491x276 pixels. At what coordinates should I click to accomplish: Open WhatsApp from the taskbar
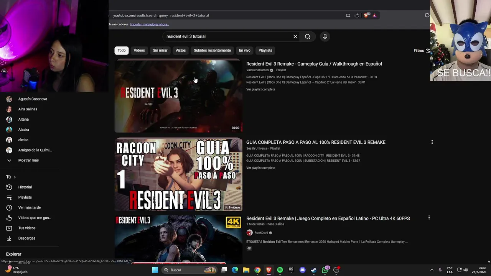(325, 270)
